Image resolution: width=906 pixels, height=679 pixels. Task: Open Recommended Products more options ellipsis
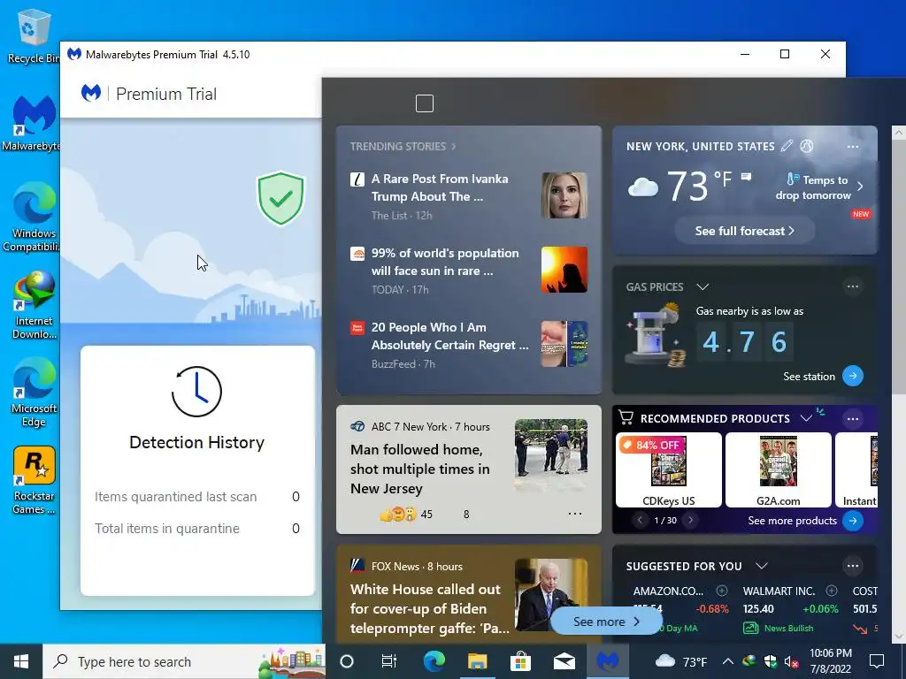click(x=853, y=418)
